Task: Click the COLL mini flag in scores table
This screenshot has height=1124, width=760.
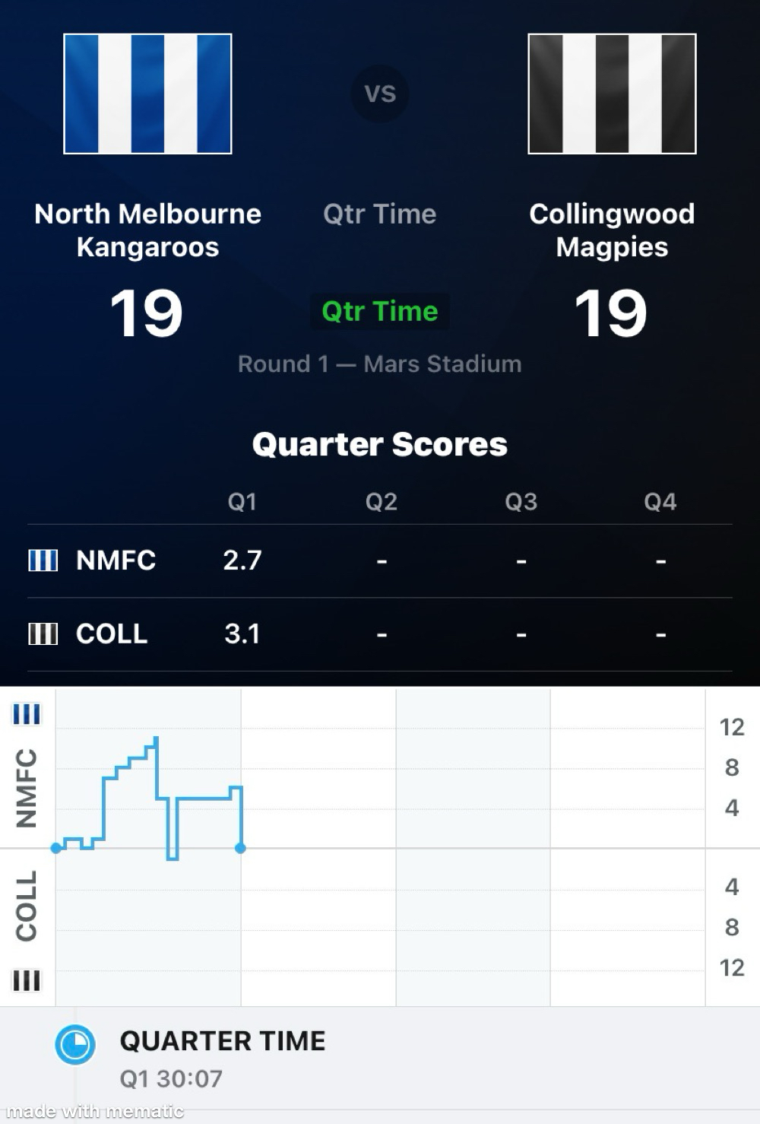Action: coord(43,633)
